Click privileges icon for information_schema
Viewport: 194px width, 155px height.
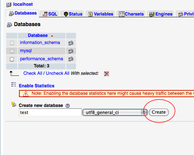tap(71, 43)
